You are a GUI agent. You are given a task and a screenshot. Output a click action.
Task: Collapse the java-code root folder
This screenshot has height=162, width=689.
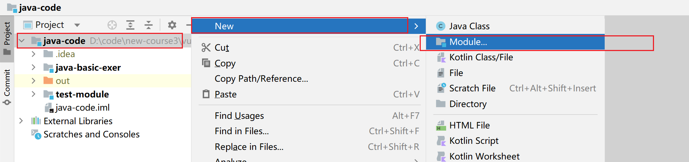(x=22, y=41)
